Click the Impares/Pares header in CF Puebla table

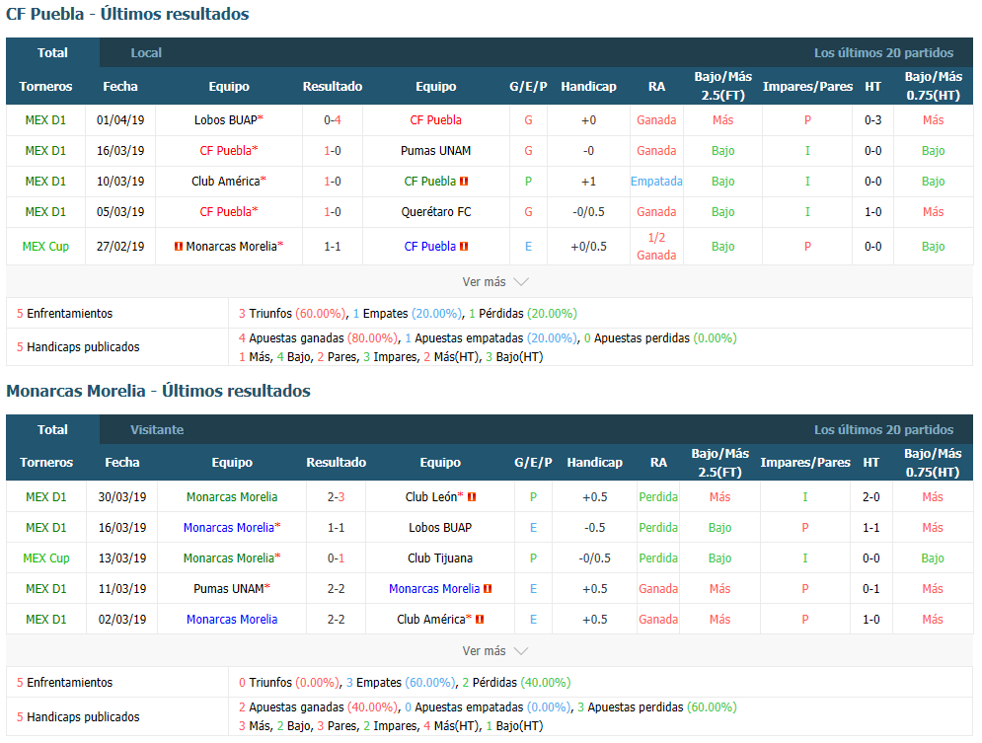coord(808,87)
